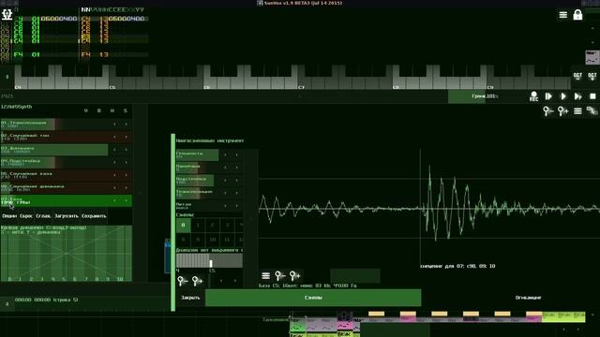Select sample slot 3 in the sampler
Viewport: 600px width, 337px height.
(x=227, y=225)
